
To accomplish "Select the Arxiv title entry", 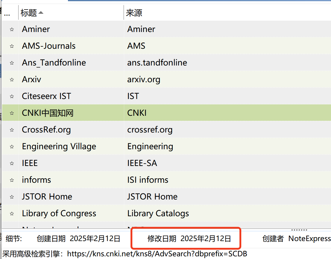I will coord(31,79).
